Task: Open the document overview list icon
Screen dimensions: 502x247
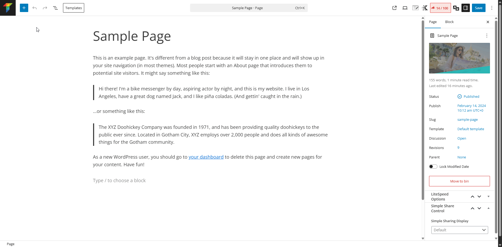Action: (x=55, y=8)
